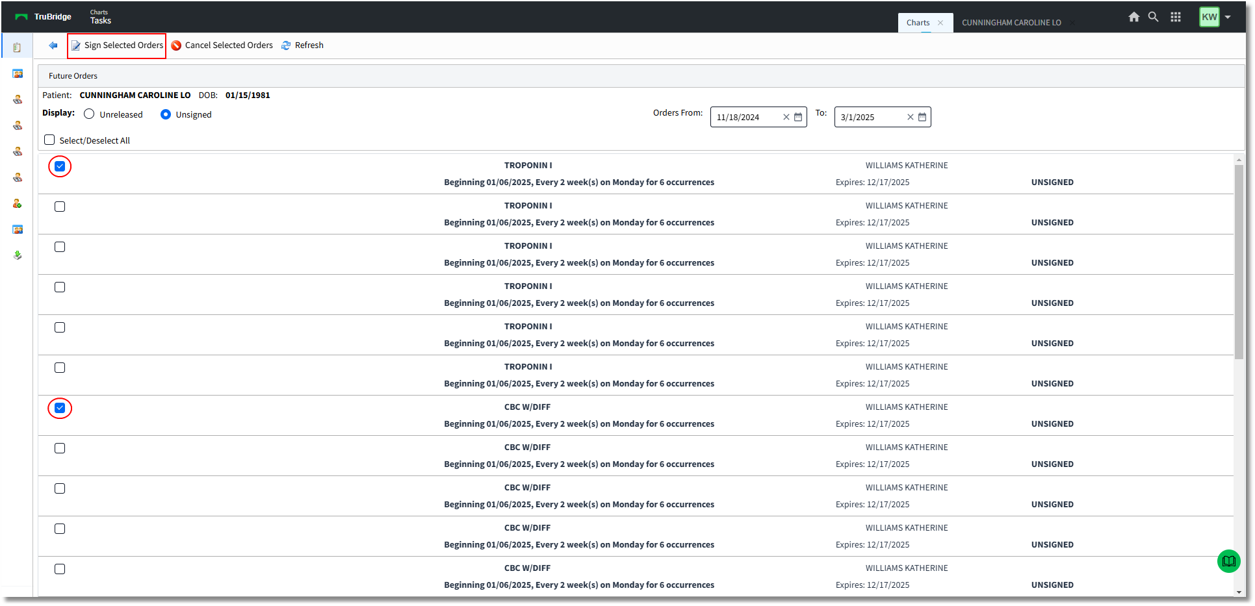Uncheck the checked CBC W/DIFF order
The height and width of the screenshot is (606, 1255).
(60, 408)
